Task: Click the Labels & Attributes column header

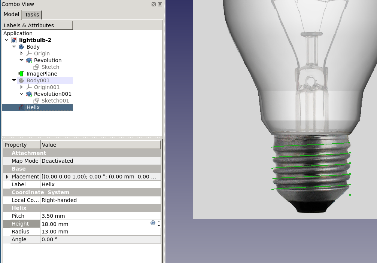Action: pyautogui.click(x=37, y=25)
